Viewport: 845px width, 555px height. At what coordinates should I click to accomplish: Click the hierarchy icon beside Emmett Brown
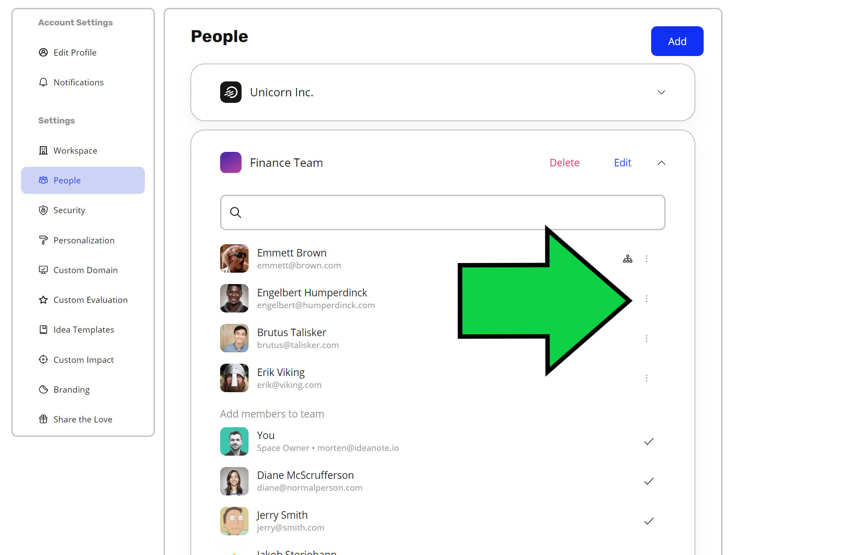point(628,259)
